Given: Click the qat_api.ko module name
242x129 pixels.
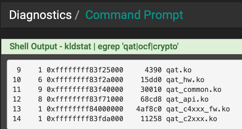Looking at the screenshot, I should (187, 99).
